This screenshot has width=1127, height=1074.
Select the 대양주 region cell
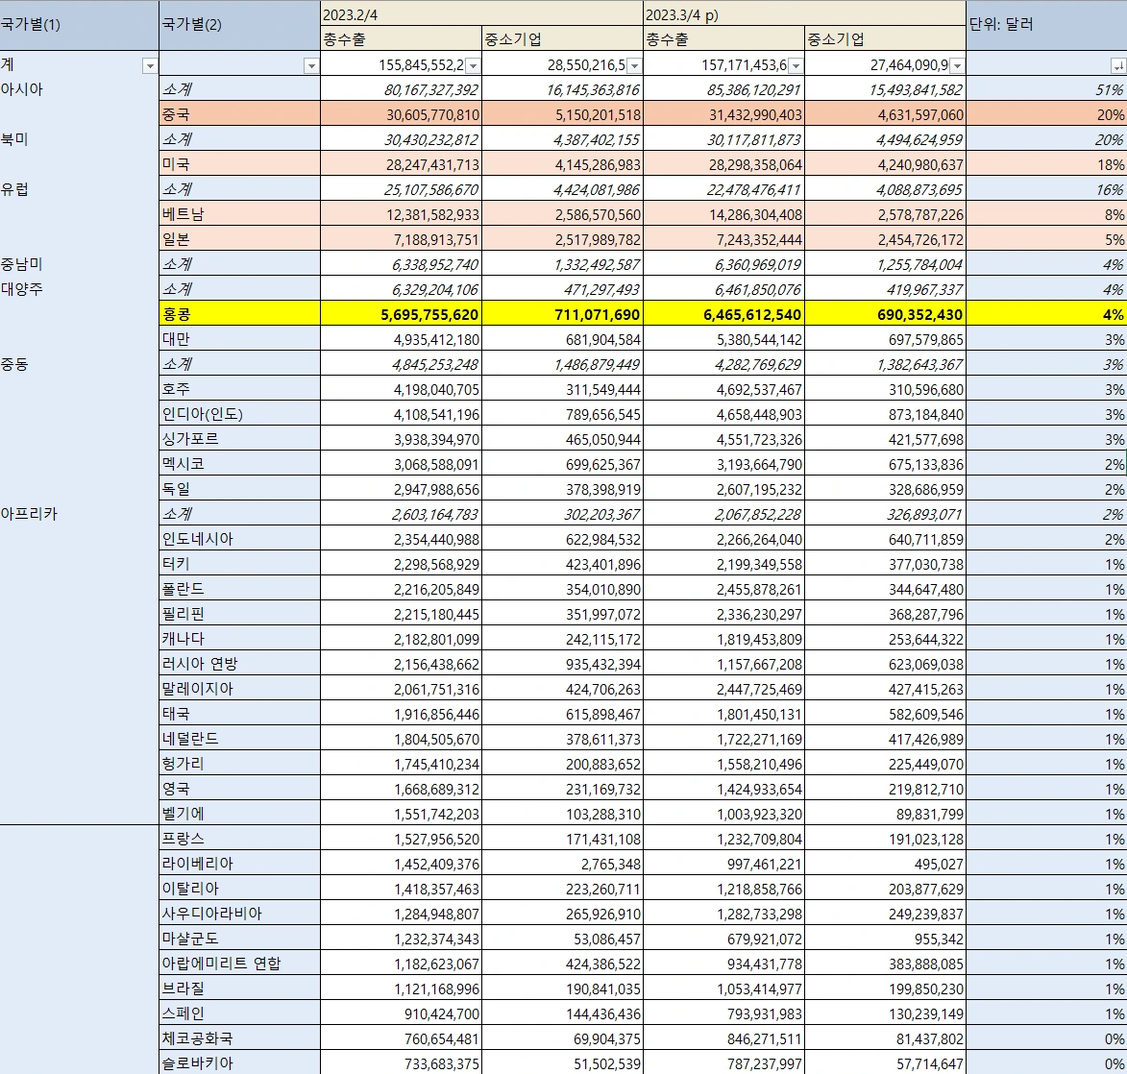point(79,289)
